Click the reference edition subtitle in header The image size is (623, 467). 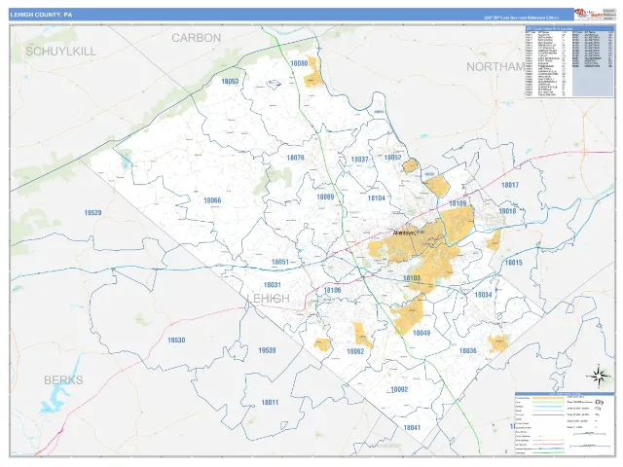[x=521, y=18]
